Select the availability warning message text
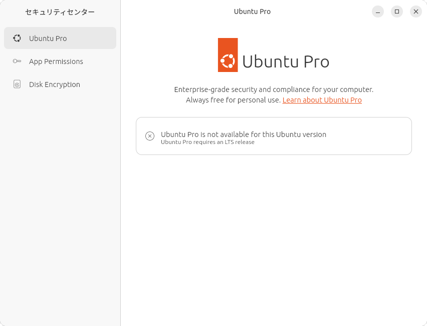 243,134
